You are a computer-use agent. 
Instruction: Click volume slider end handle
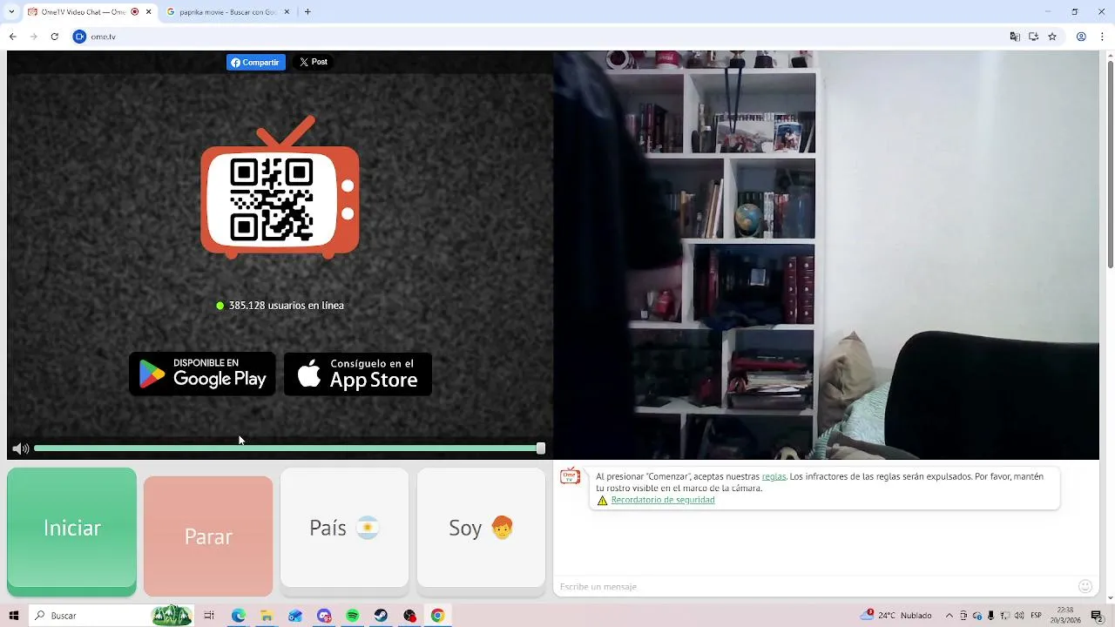pos(541,448)
